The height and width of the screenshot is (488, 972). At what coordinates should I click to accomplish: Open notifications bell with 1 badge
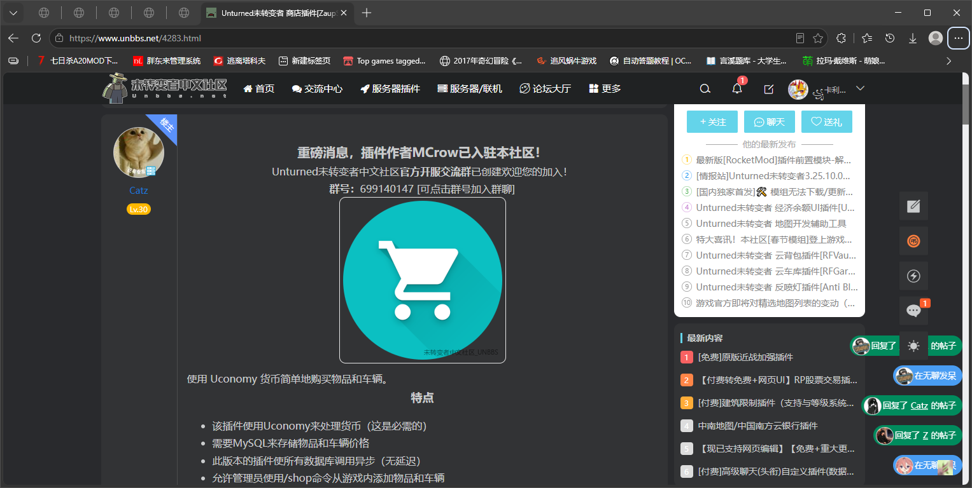[x=737, y=88]
